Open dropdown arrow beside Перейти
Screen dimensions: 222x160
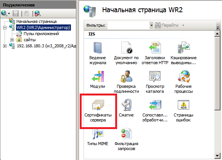point(183,25)
